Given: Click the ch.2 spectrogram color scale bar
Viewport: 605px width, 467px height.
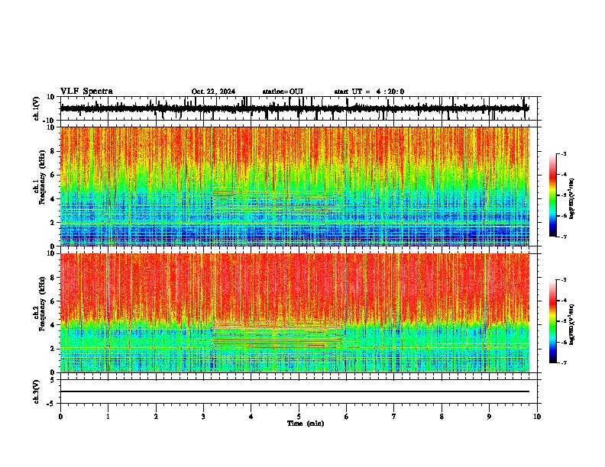Looking at the screenshot, I should click(x=552, y=321).
